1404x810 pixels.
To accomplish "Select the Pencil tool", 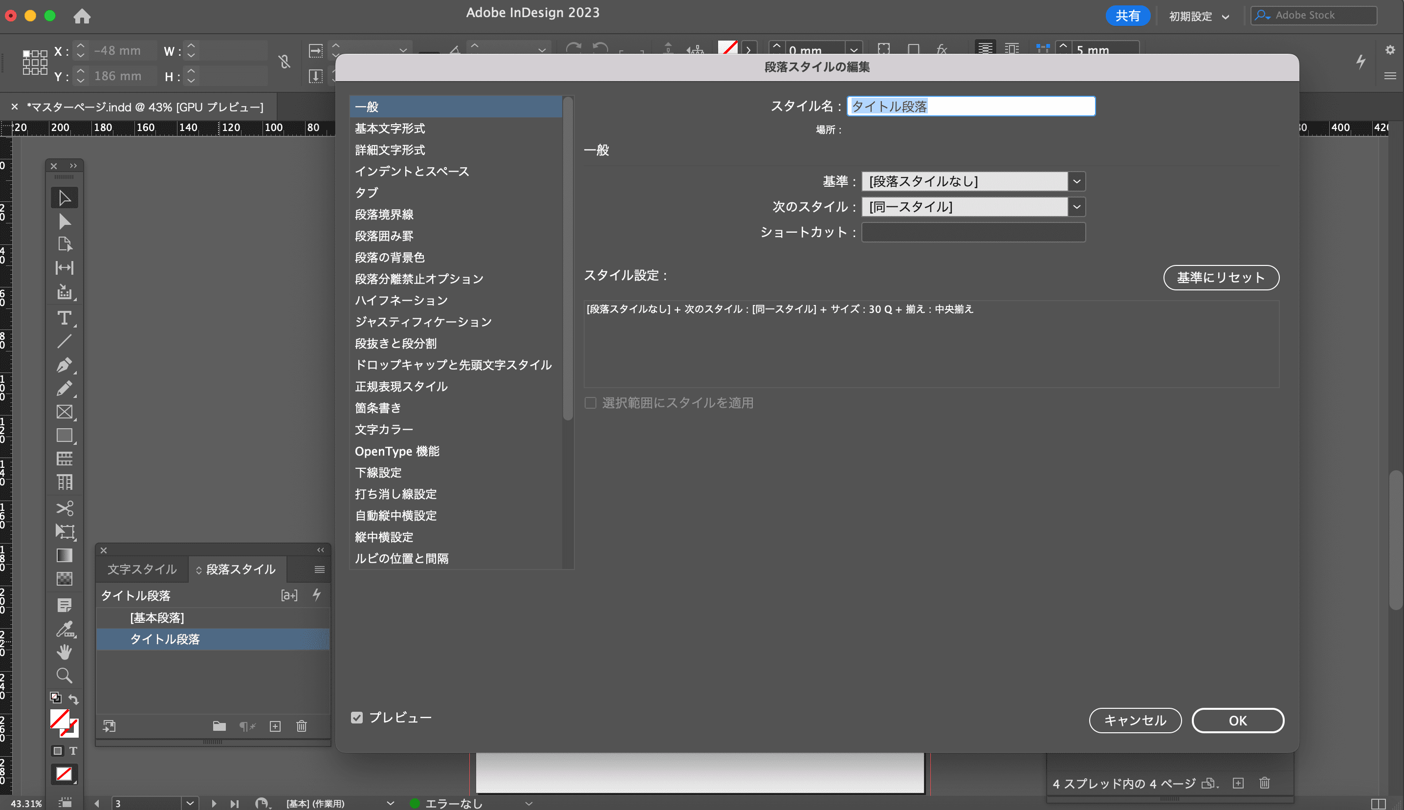I will [x=65, y=388].
